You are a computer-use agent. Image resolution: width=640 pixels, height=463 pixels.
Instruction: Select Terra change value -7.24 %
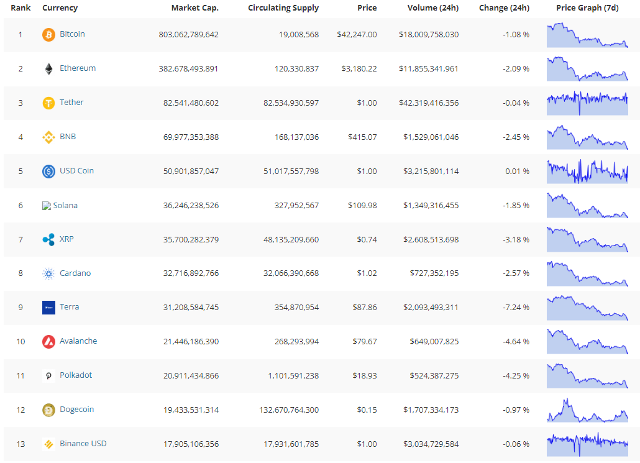516,308
